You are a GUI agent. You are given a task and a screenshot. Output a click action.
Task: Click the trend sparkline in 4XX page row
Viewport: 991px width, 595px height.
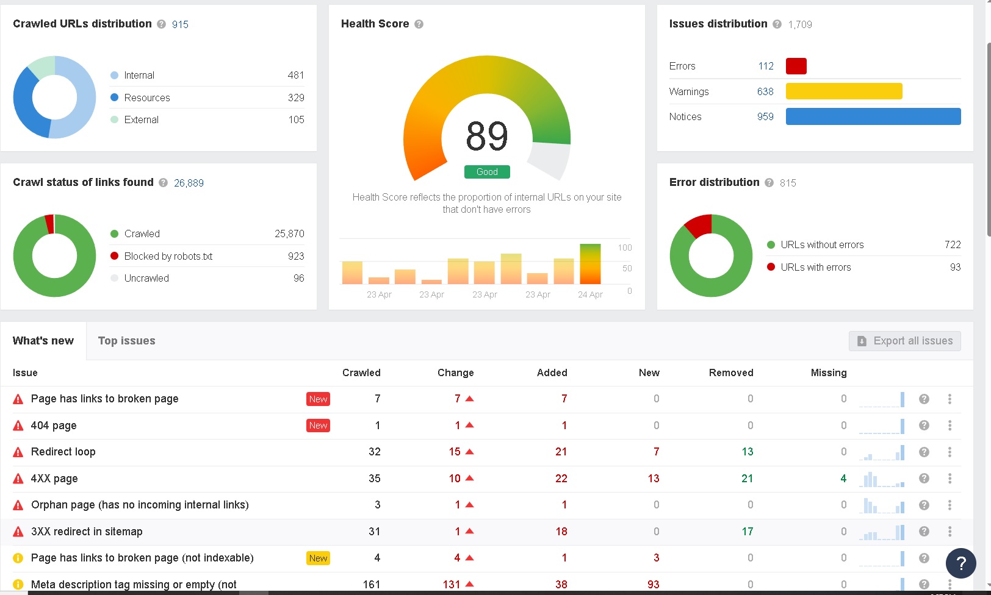882,479
